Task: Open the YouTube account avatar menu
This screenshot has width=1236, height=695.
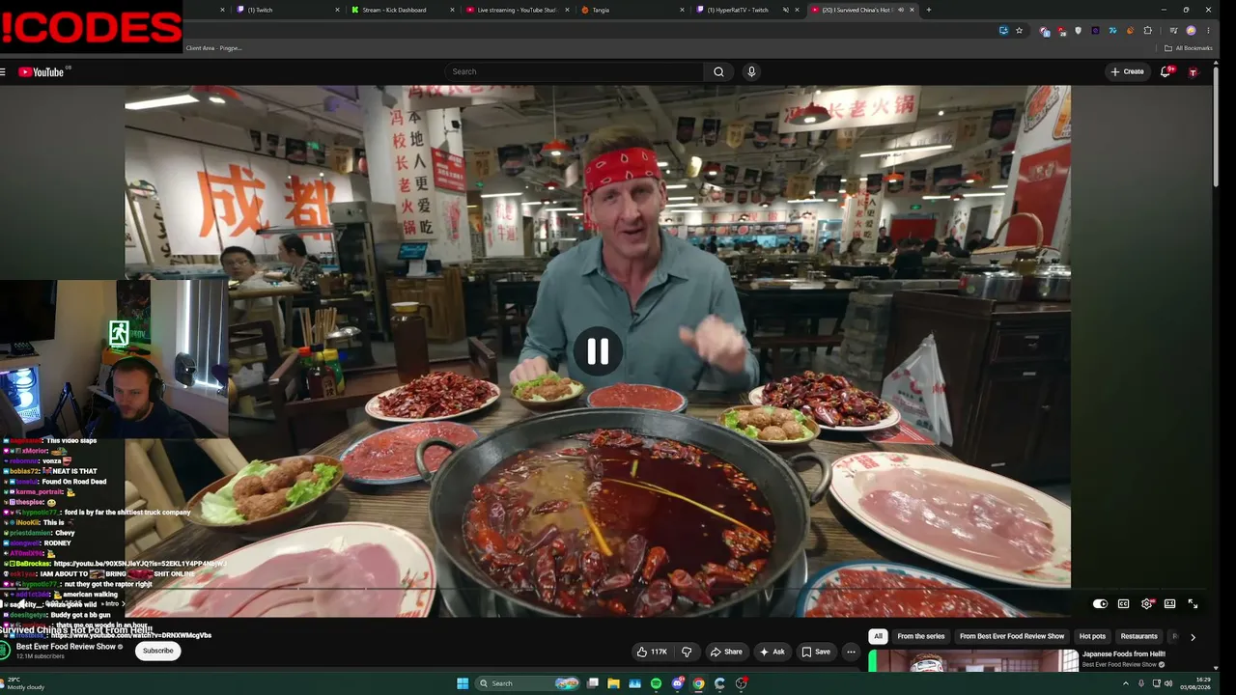Action: [x=1194, y=72]
